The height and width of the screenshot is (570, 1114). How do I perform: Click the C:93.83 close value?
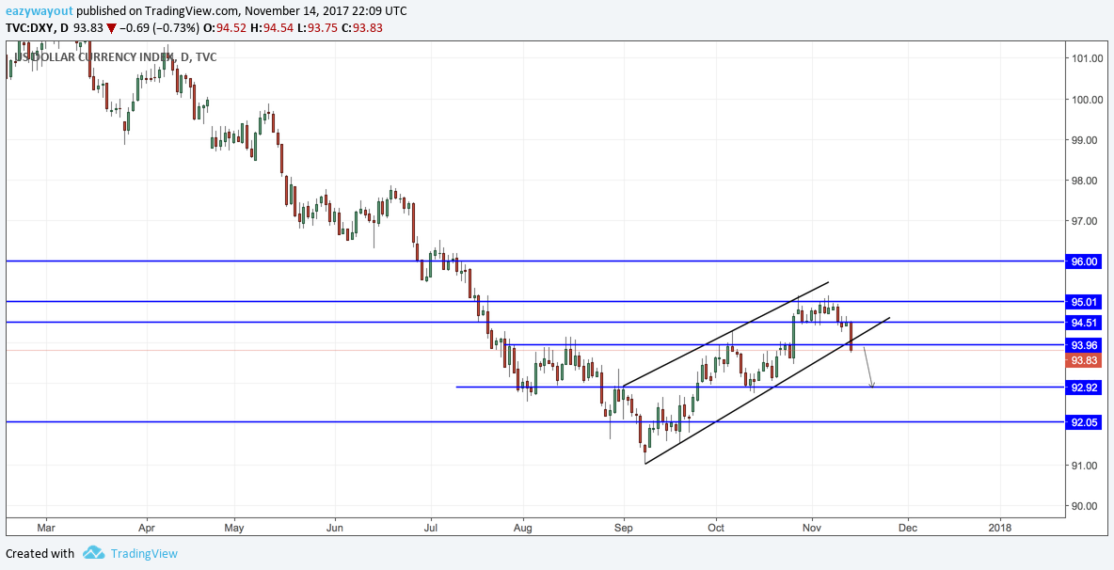[364, 27]
